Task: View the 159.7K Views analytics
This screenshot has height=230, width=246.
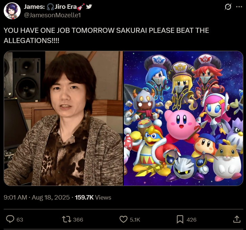Action: (93, 197)
